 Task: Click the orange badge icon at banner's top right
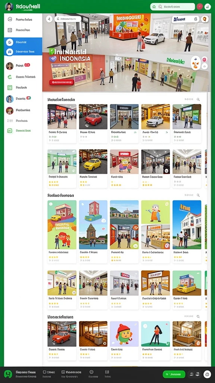click(205, 19)
